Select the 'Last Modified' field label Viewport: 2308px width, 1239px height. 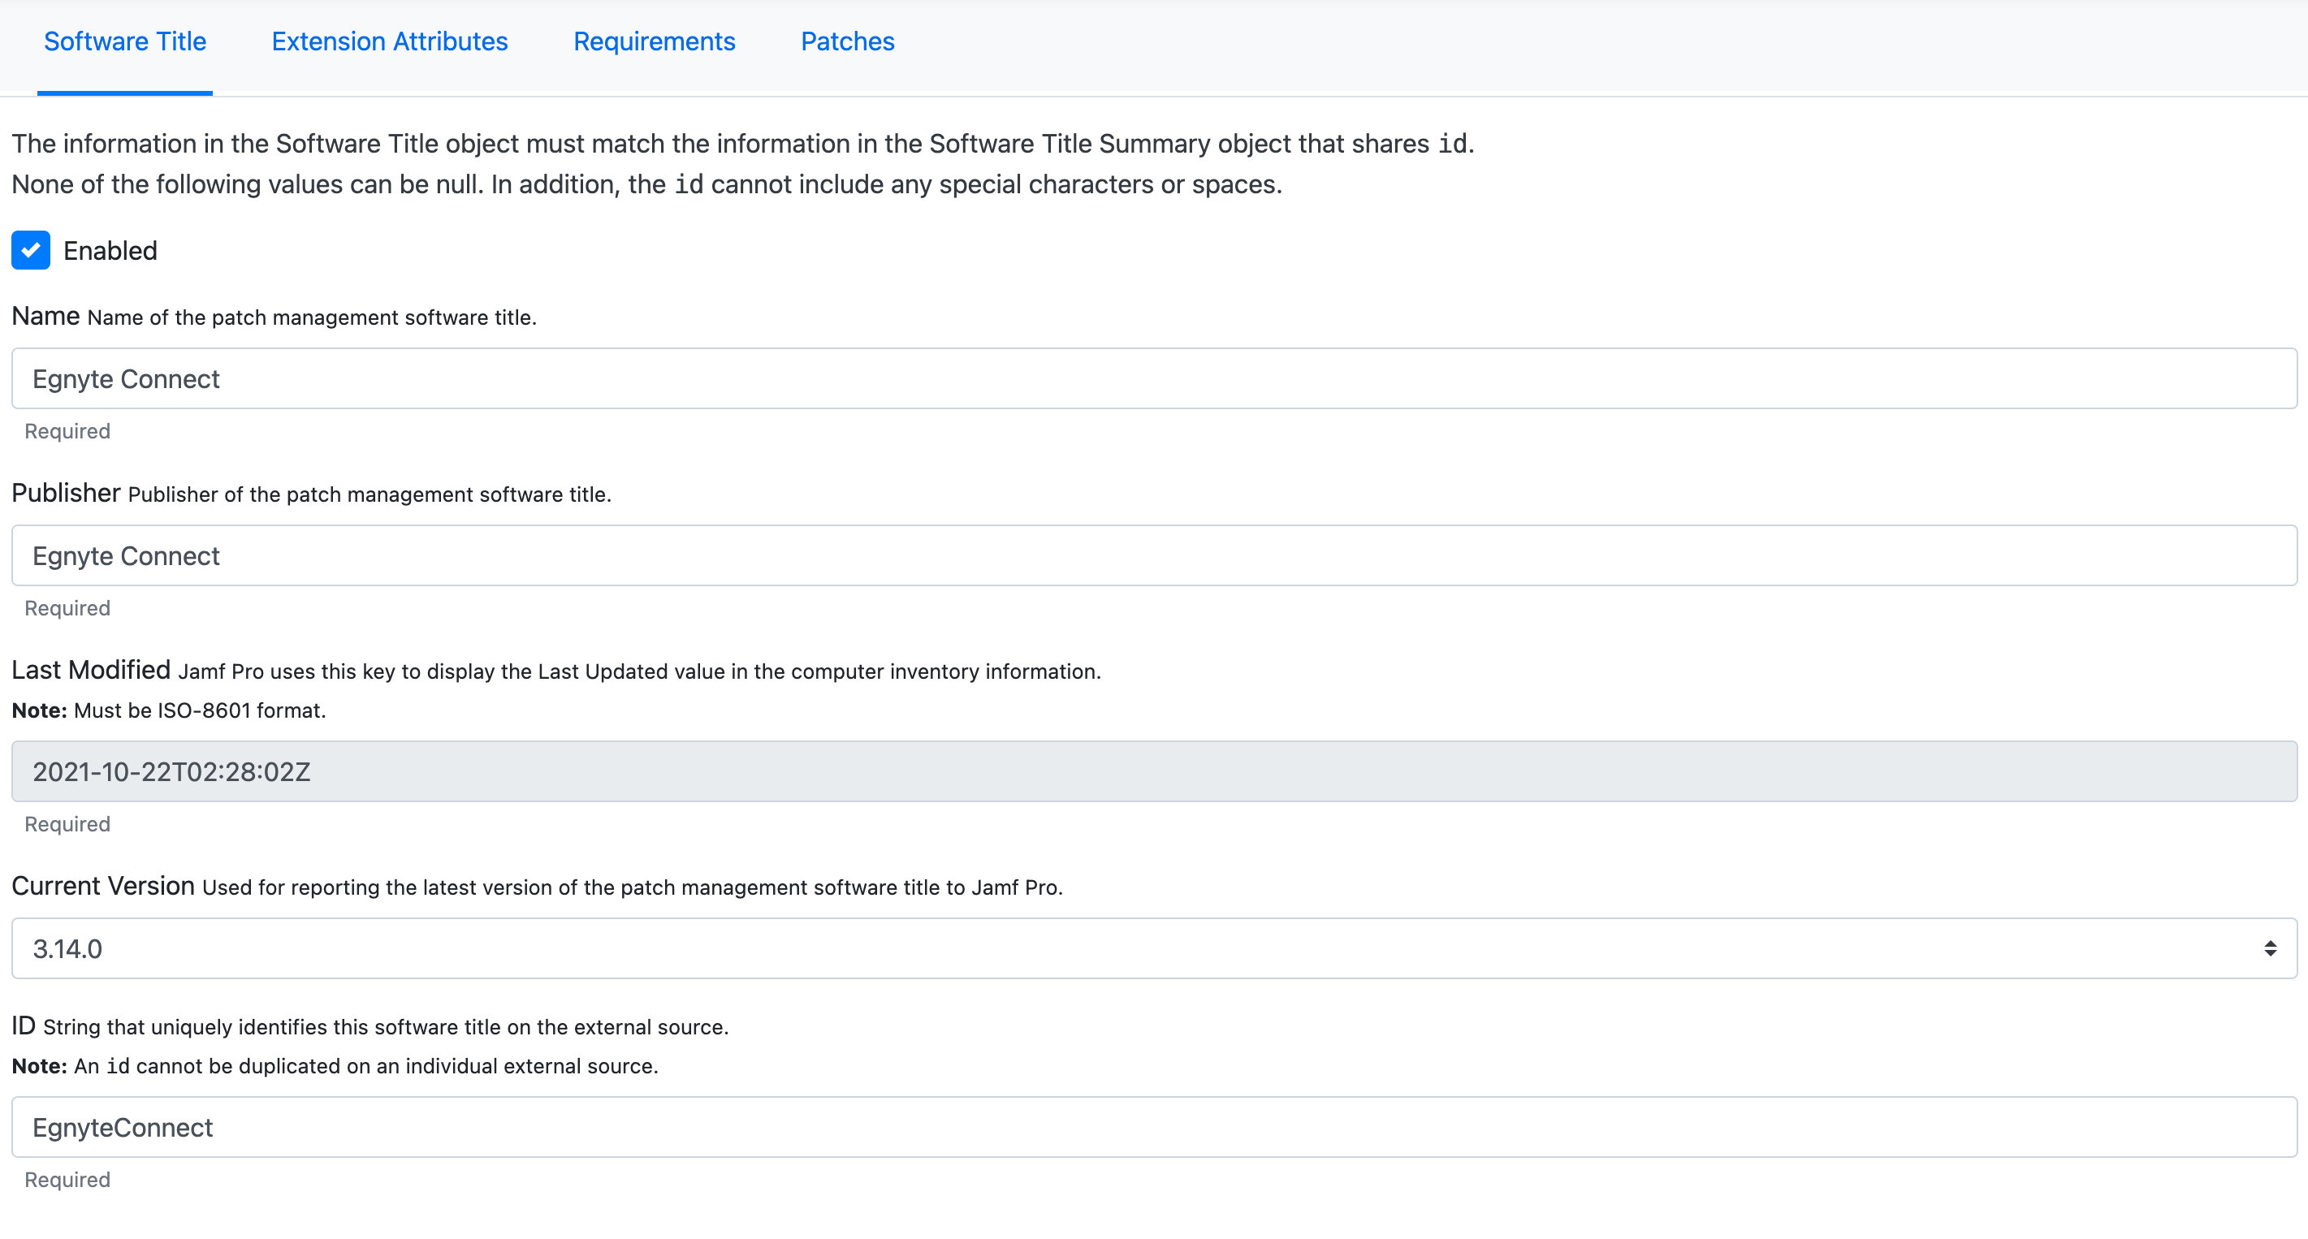[x=92, y=670]
